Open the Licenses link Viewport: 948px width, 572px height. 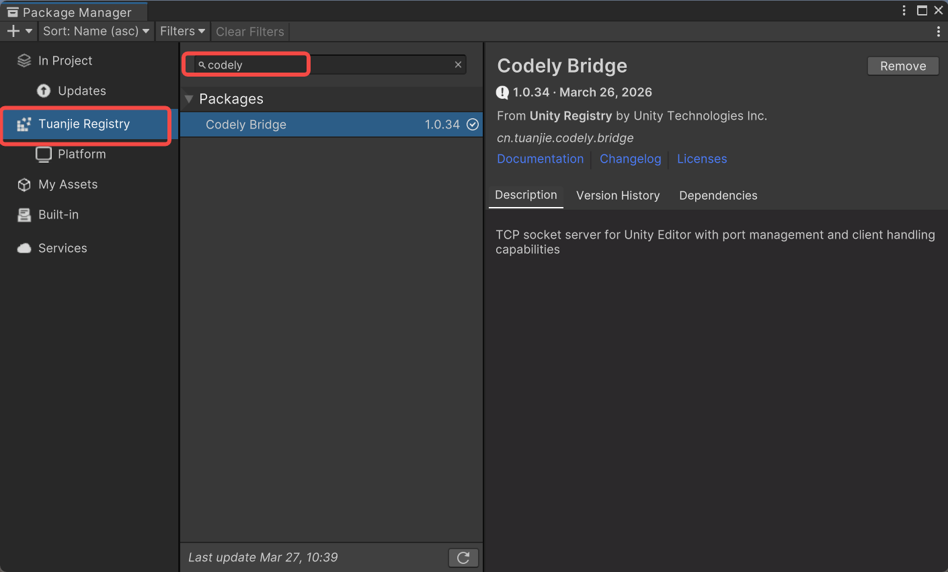click(702, 159)
